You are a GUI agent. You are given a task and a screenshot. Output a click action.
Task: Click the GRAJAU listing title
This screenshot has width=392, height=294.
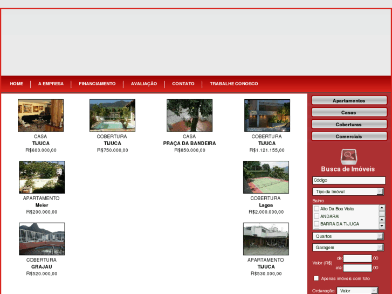tap(42, 267)
